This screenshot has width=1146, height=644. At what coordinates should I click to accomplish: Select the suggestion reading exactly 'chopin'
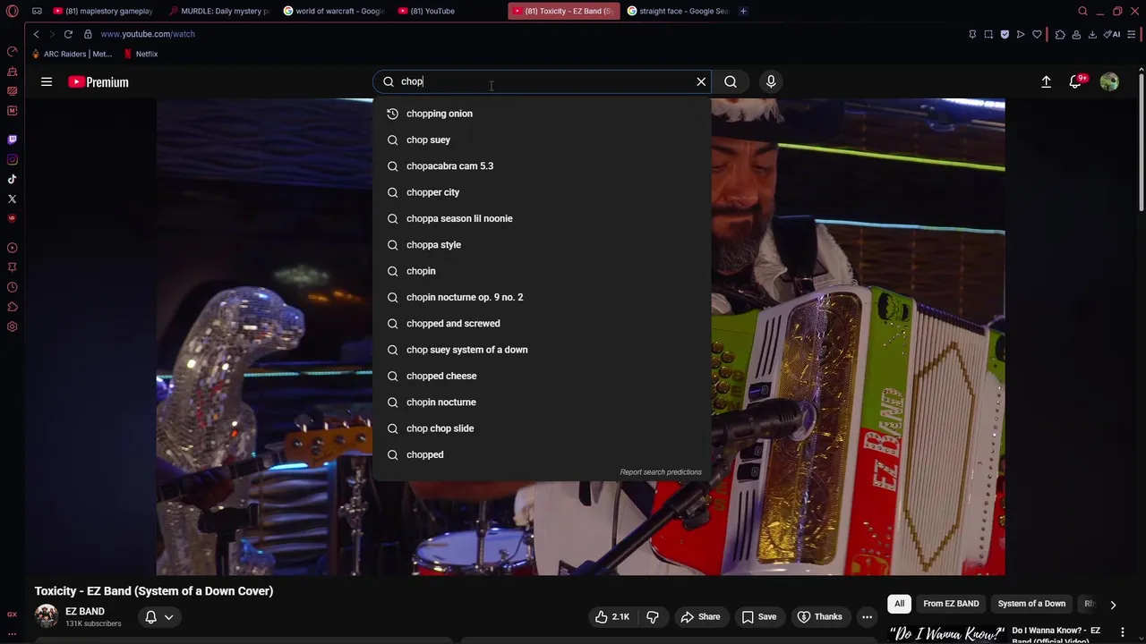coord(542,271)
